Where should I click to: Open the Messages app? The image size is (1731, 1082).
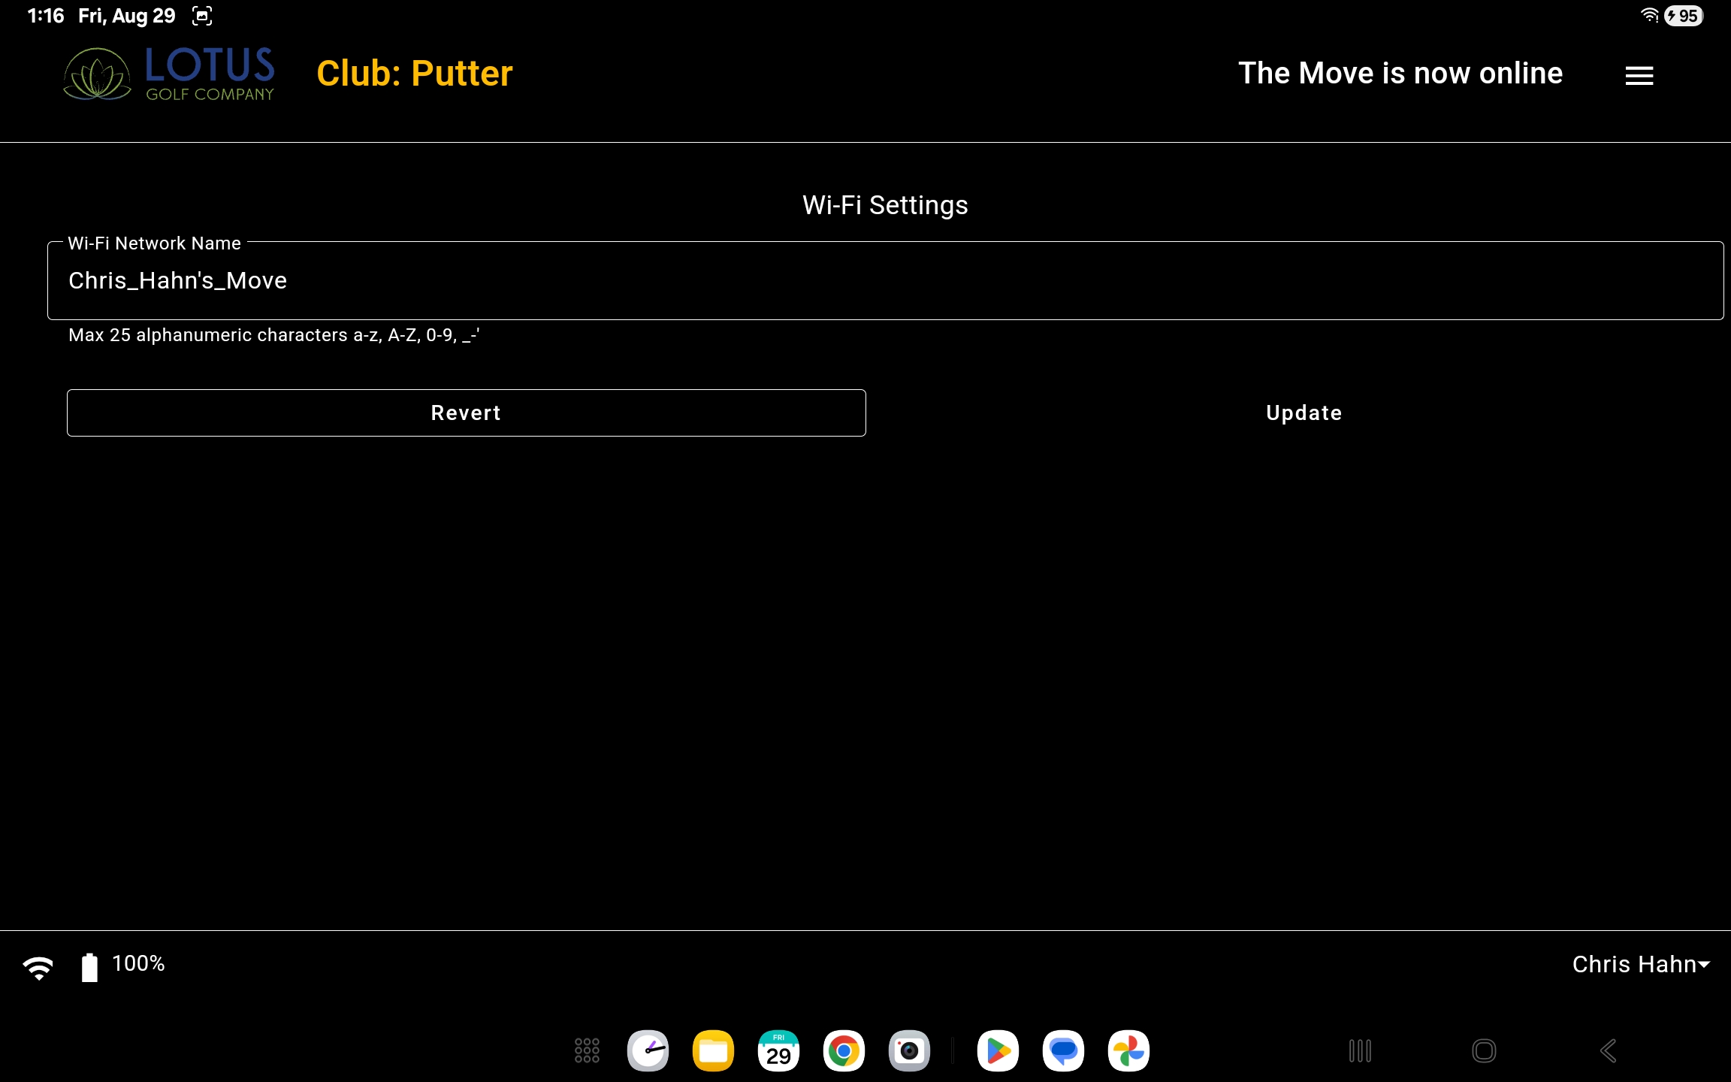(1063, 1050)
